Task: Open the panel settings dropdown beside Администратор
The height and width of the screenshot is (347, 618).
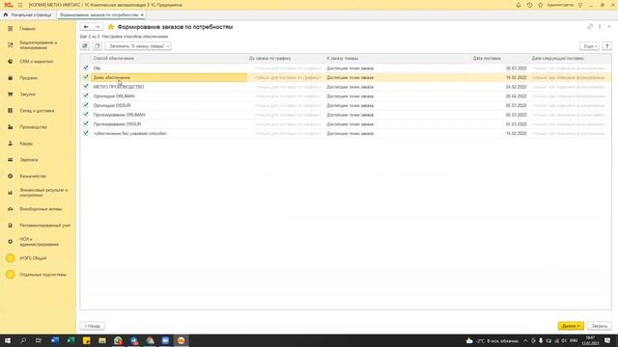Action: 580,5
